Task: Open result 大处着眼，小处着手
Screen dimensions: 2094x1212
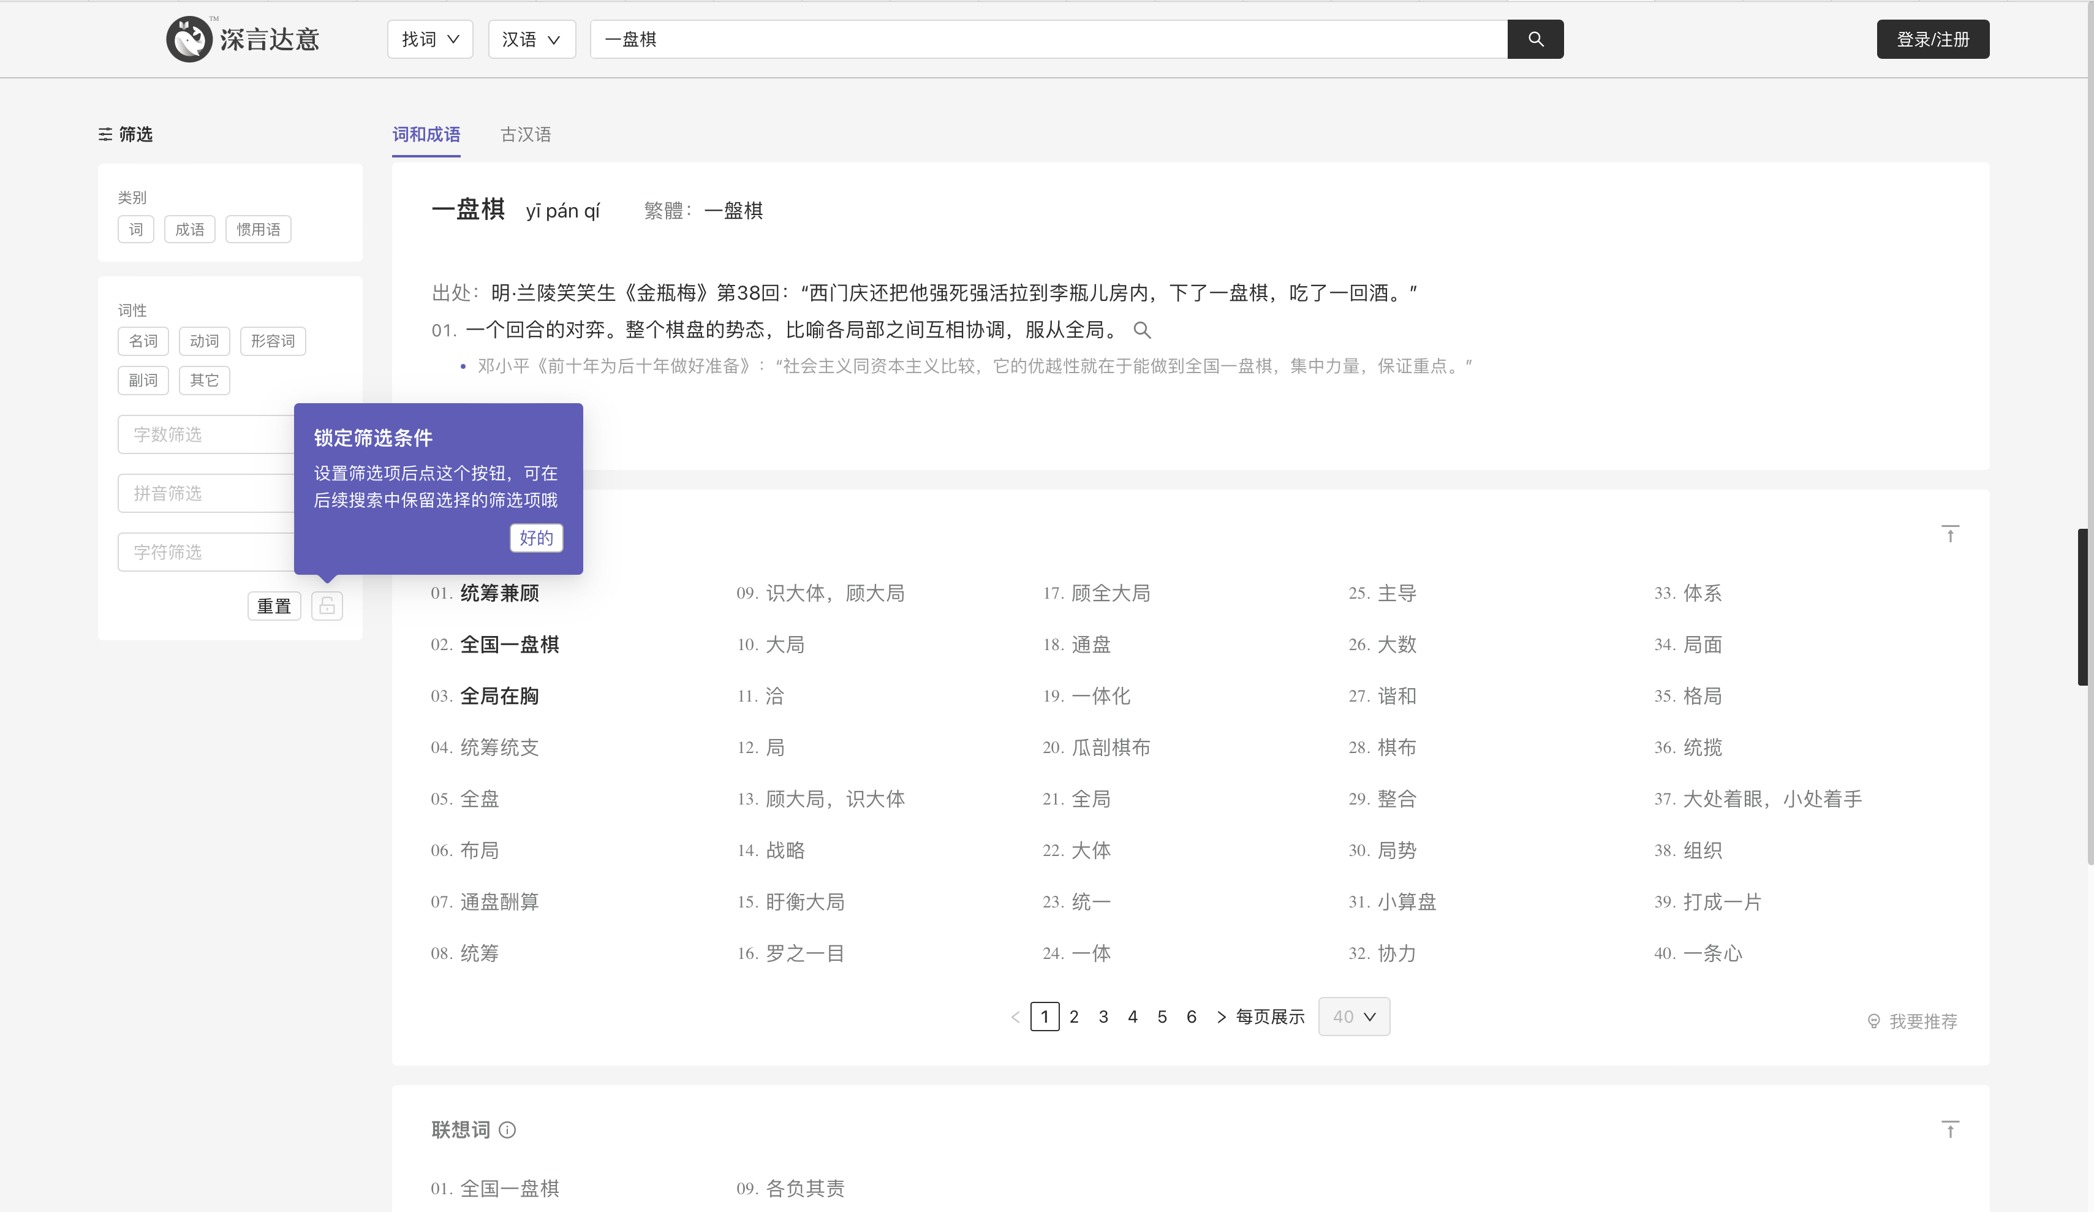Action: point(1772,799)
